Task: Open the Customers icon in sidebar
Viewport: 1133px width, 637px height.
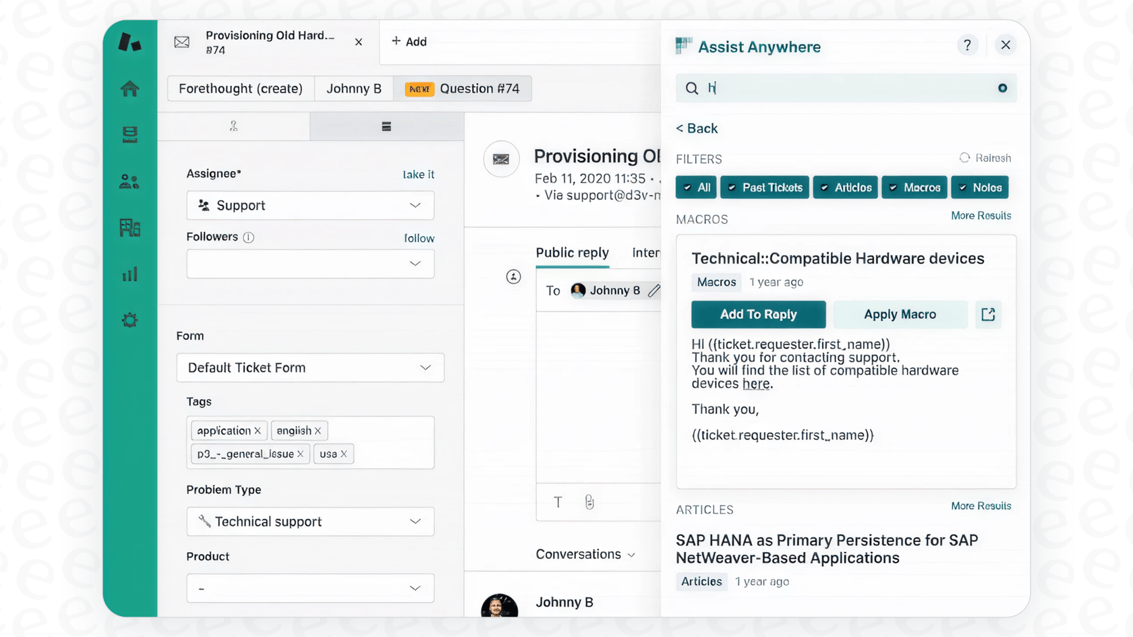Action: click(x=129, y=181)
